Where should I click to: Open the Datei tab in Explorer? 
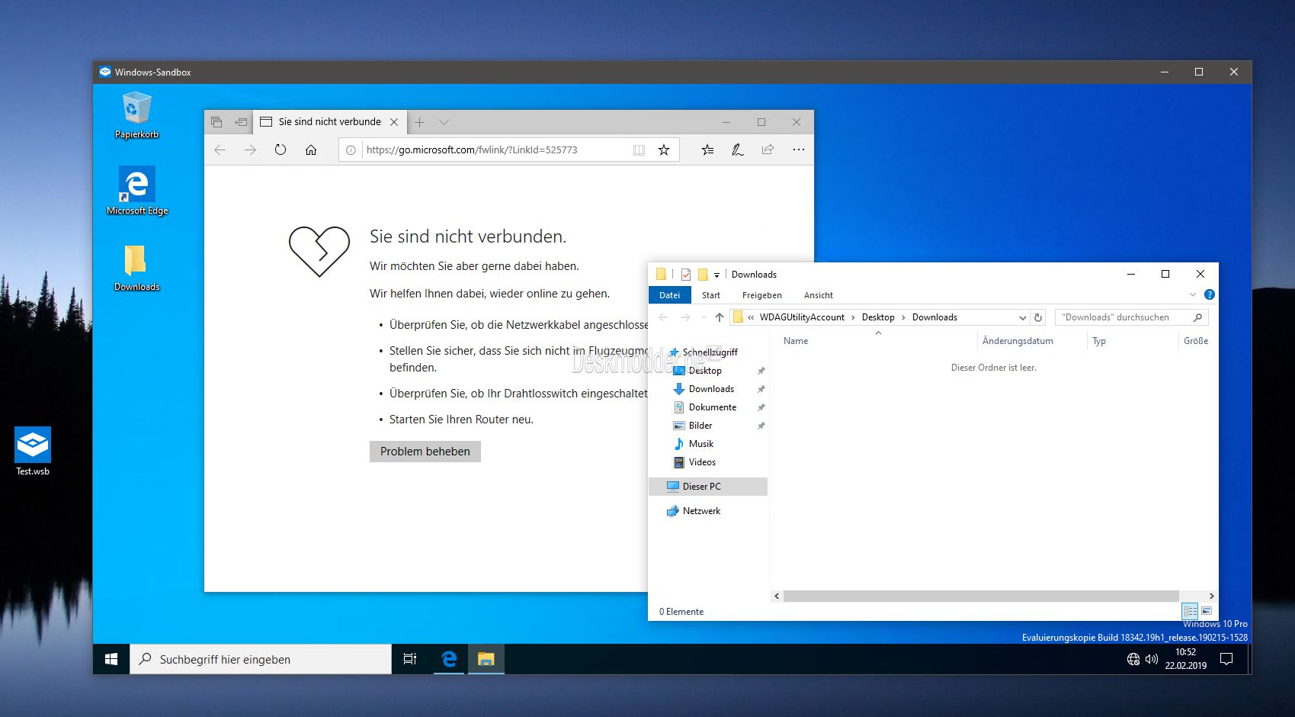click(670, 295)
